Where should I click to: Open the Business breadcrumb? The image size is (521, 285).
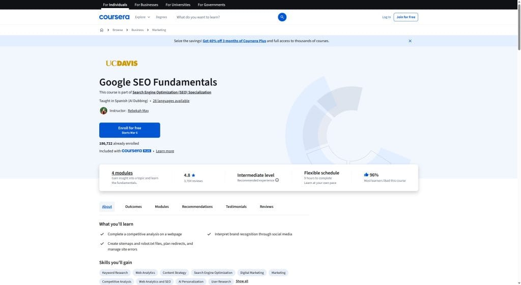137,30
